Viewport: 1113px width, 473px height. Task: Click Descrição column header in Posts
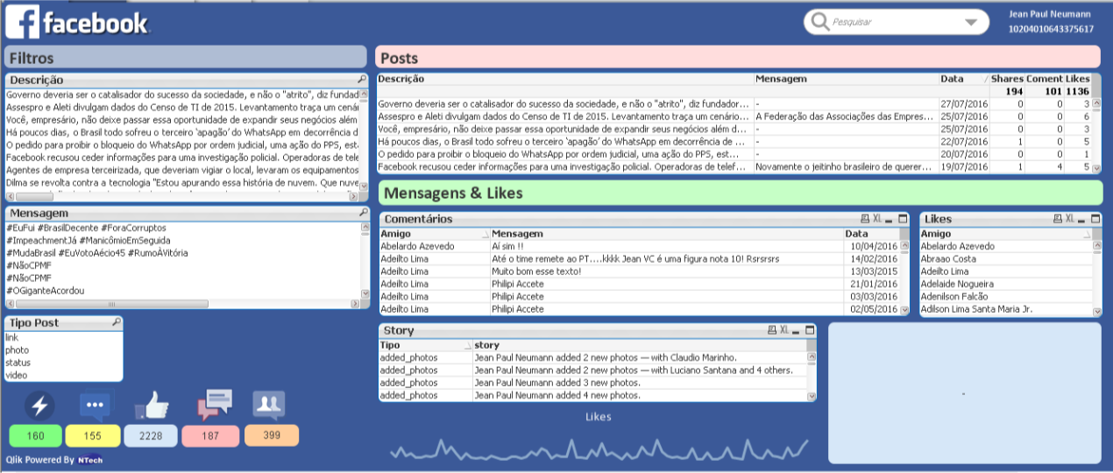[565, 79]
